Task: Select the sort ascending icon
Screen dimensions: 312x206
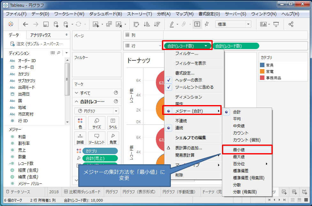Action: (x=147, y=24)
